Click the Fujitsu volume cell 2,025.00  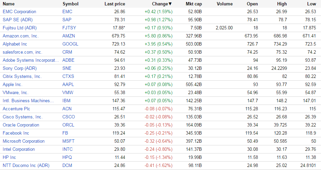[224, 28]
